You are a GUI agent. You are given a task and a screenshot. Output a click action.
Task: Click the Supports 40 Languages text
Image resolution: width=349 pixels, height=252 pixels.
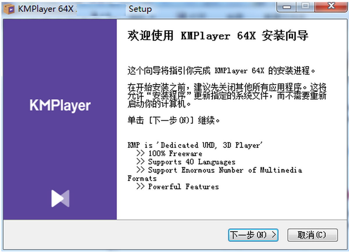click(186, 162)
